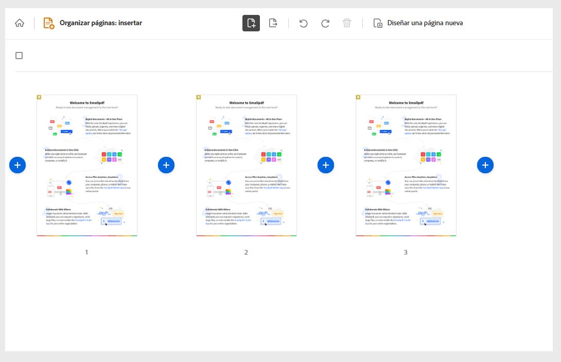Select the insert pages toolbar button
This screenshot has width=561, height=362.
click(x=251, y=23)
